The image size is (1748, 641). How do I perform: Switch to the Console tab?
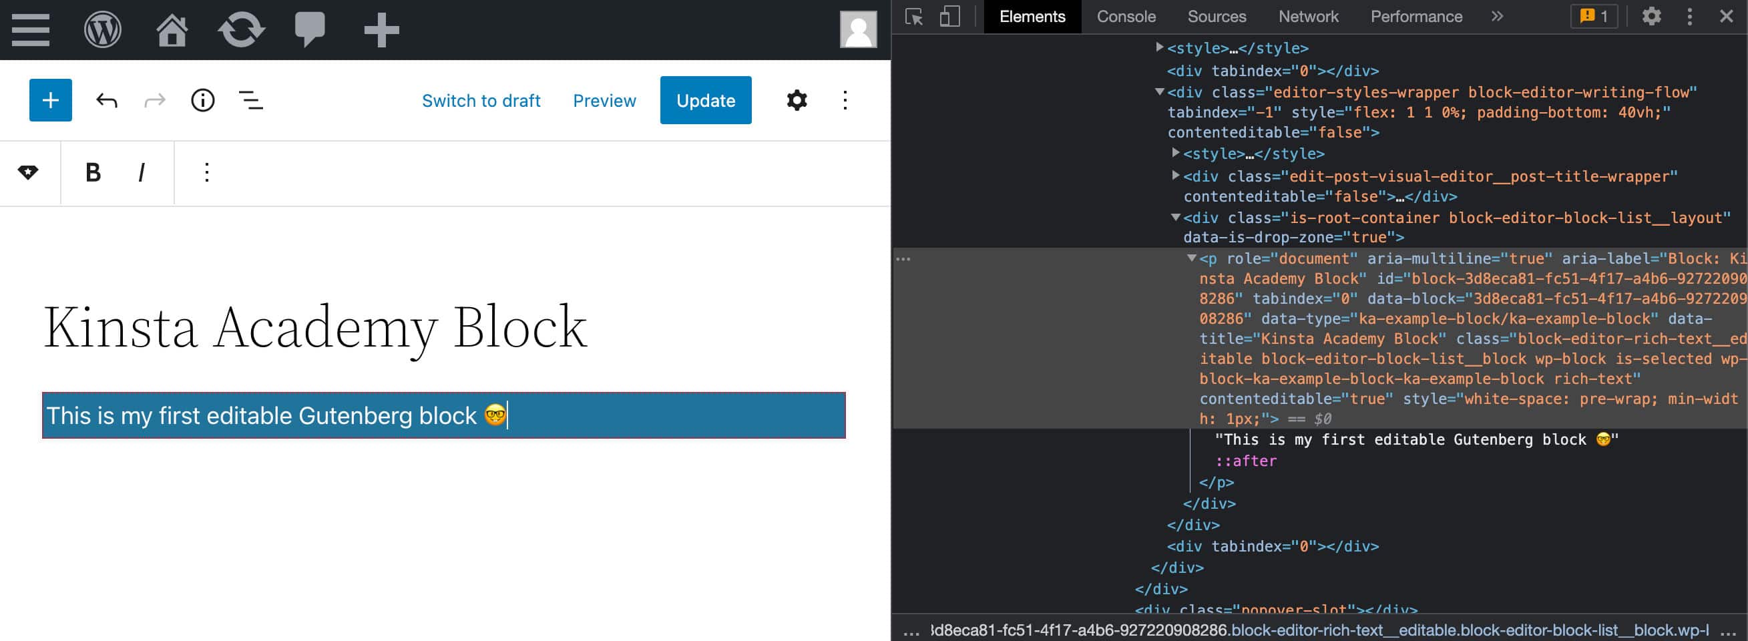[x=1126, y=16]
